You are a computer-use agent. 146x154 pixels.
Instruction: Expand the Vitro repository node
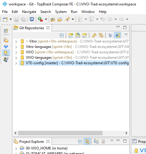click(x=16, y=42)
